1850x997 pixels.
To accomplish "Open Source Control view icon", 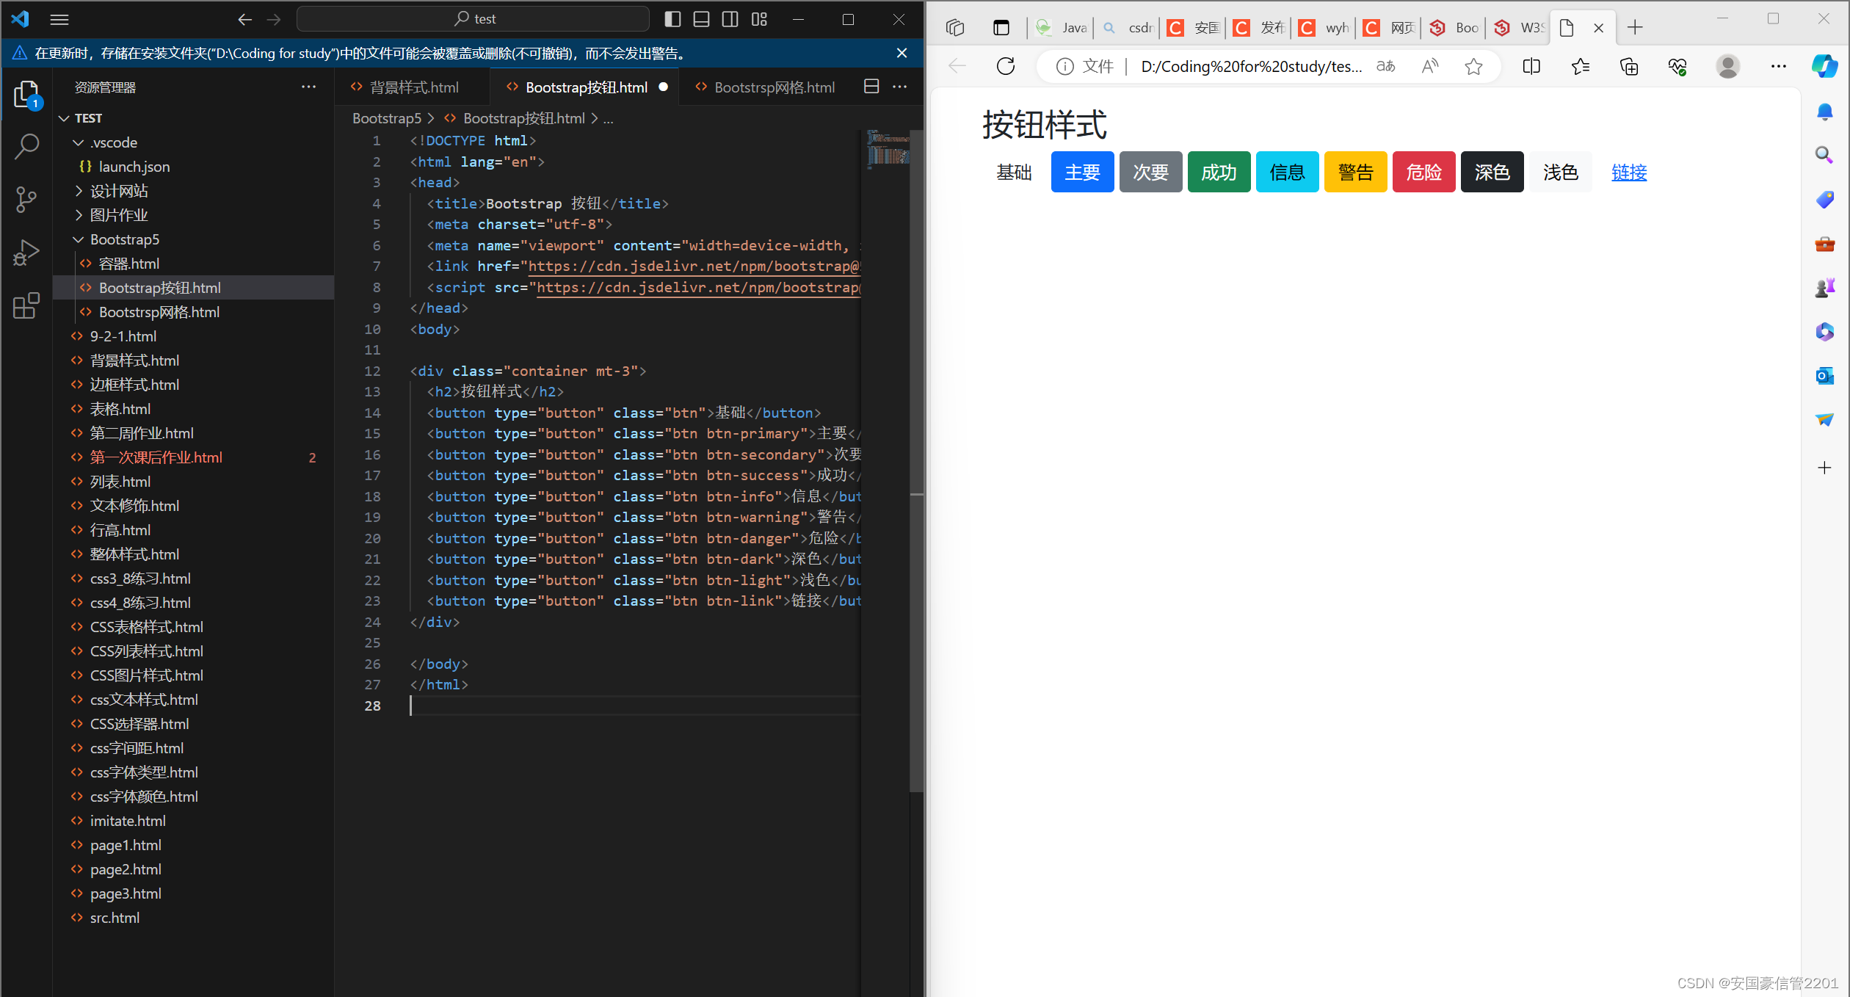I will coord(26,200).
